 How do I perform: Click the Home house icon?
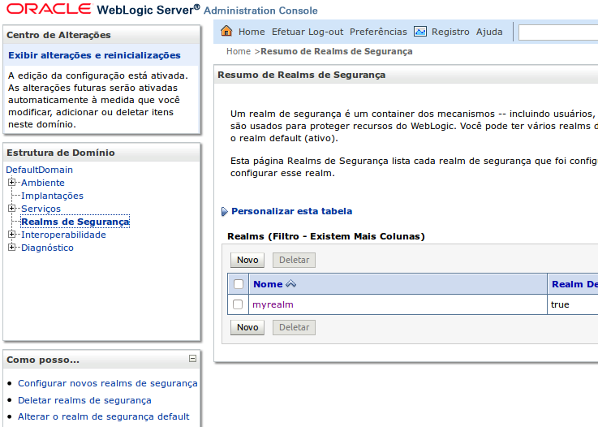[226, 32]
